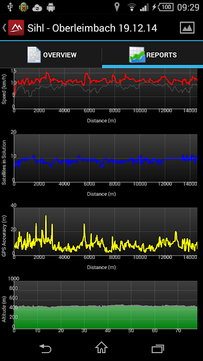Tap the back chevron beside app icon

point(4,28)
